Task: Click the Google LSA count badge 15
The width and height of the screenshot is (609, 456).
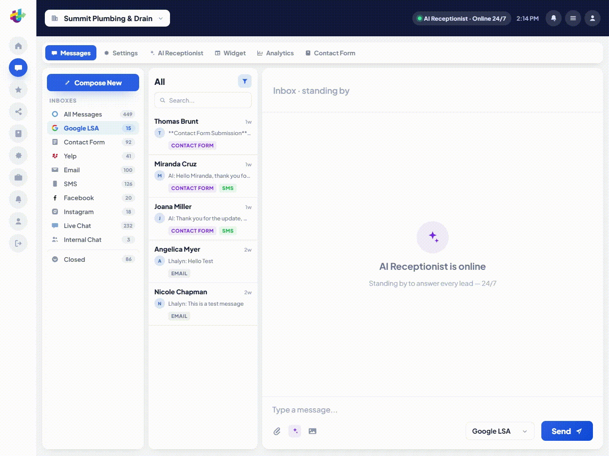Action: pyautogui.click(x=128, y=128)
